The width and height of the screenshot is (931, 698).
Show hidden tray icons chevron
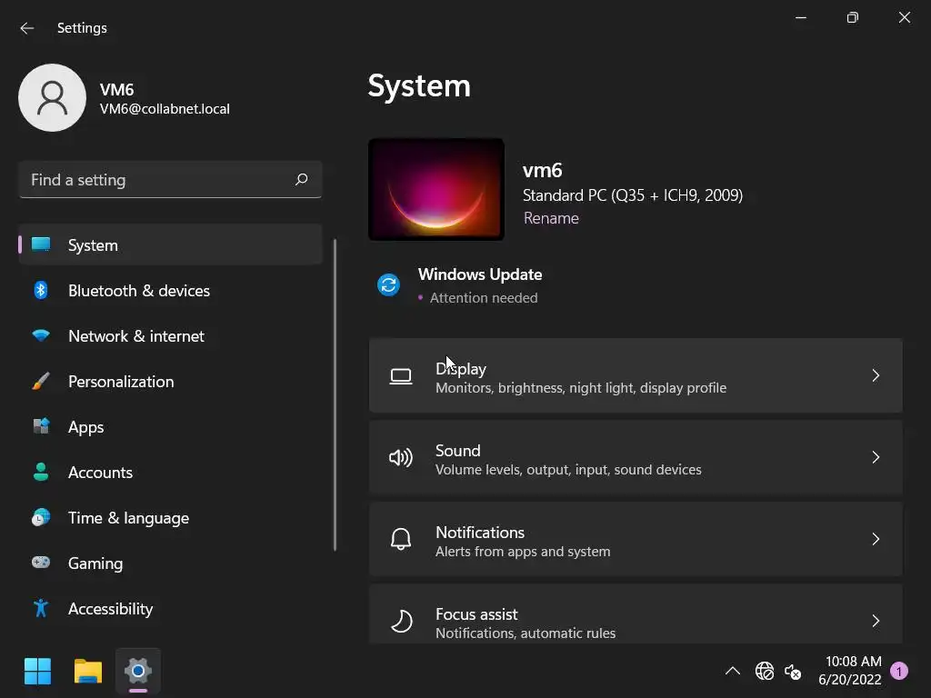tap(733, 671)
